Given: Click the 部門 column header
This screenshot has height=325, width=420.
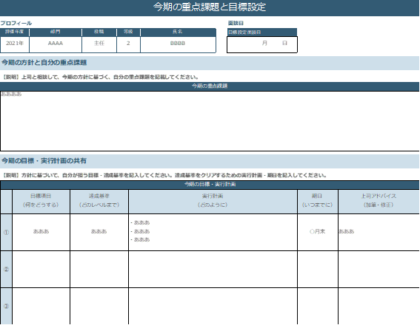Looking at the screenshot, I should pyautogui.click(x=56, y=32).
